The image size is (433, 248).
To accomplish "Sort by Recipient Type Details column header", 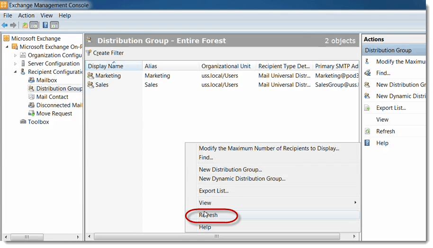I will (284, 66).
